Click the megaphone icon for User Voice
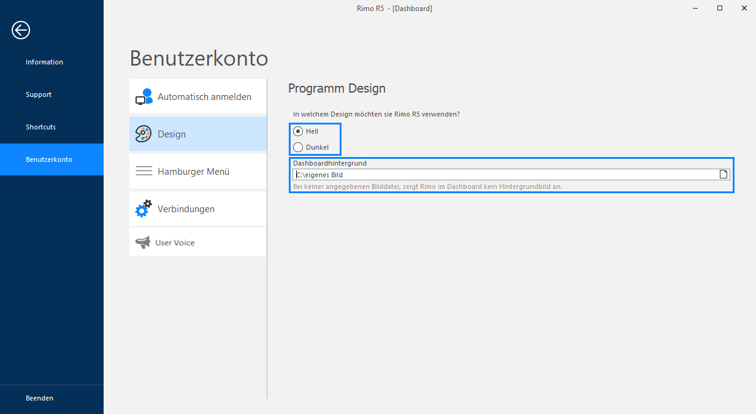The image size is (756, 414). tap(142, 242)
